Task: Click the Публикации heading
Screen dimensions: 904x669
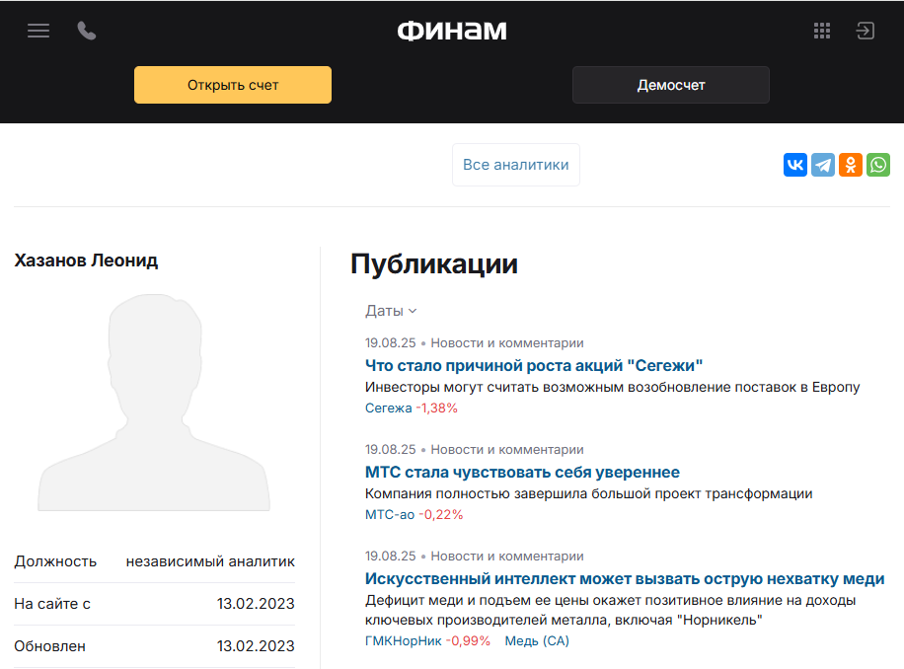Action: 434,263
